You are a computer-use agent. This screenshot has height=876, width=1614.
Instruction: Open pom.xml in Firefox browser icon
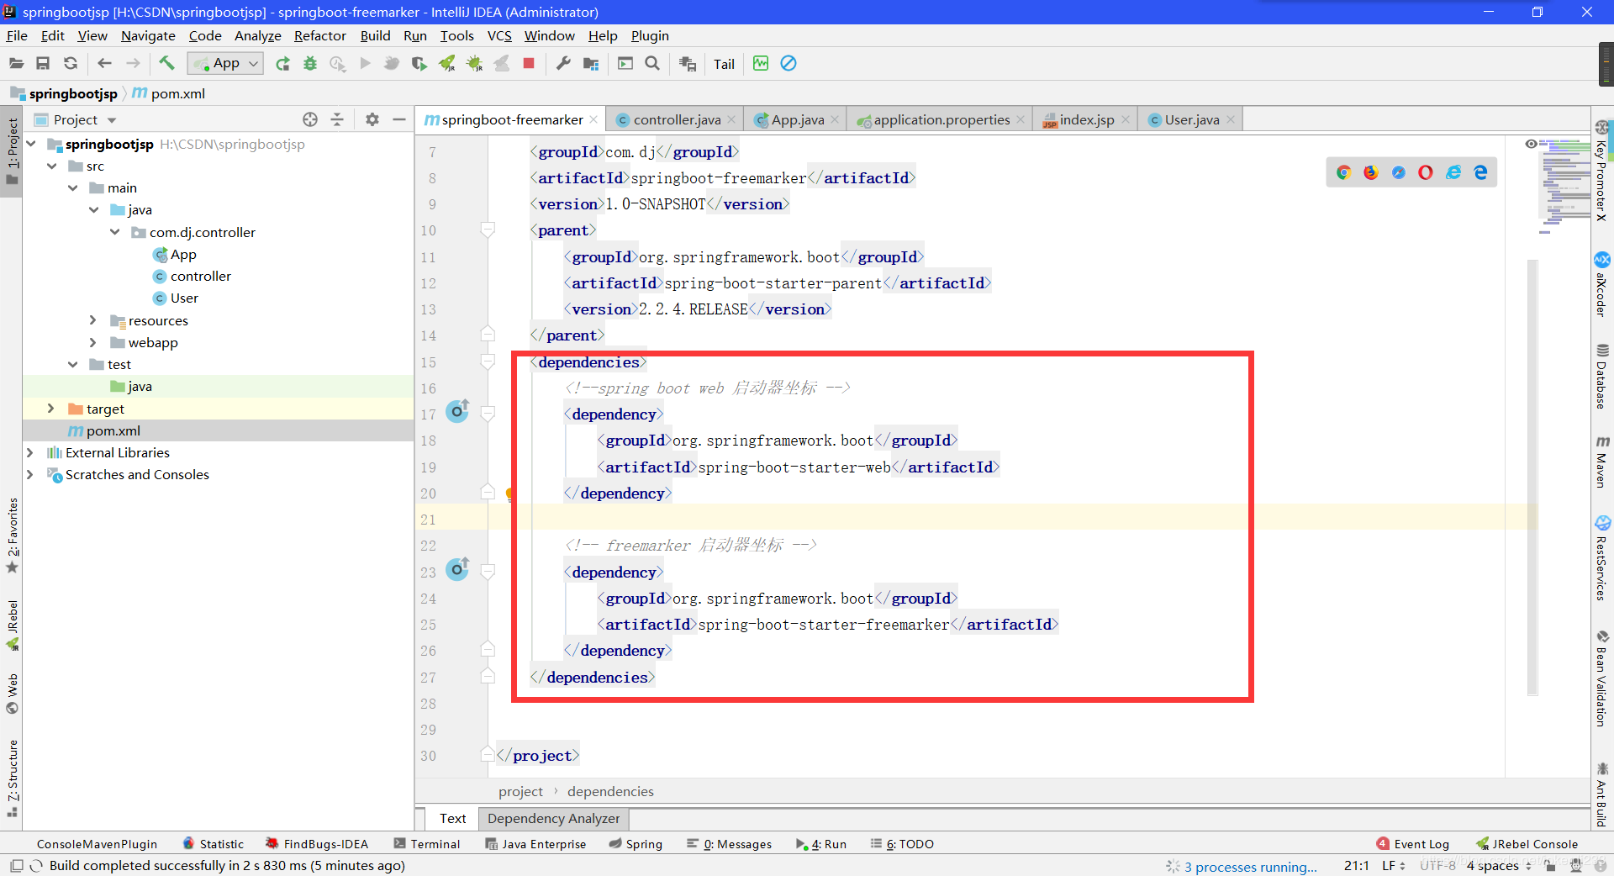click(x=1371, y=172)
